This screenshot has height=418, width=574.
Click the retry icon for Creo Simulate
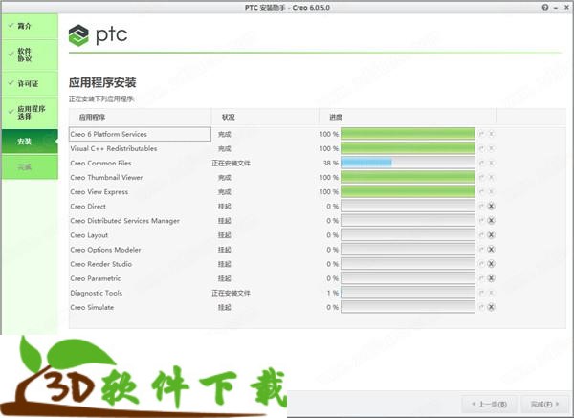click(x=482, y=307)
